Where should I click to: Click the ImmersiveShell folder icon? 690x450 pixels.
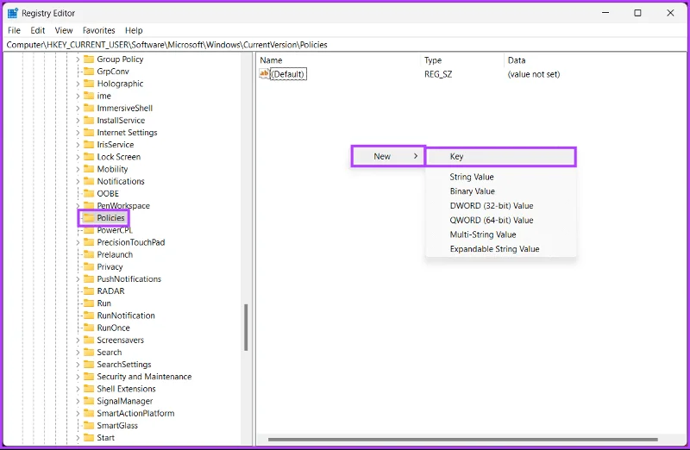point(89,108)
